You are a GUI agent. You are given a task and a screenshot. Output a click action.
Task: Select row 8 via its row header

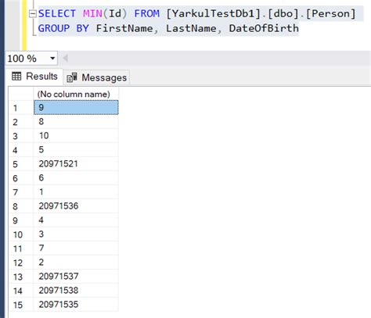(x=21, y=206)
